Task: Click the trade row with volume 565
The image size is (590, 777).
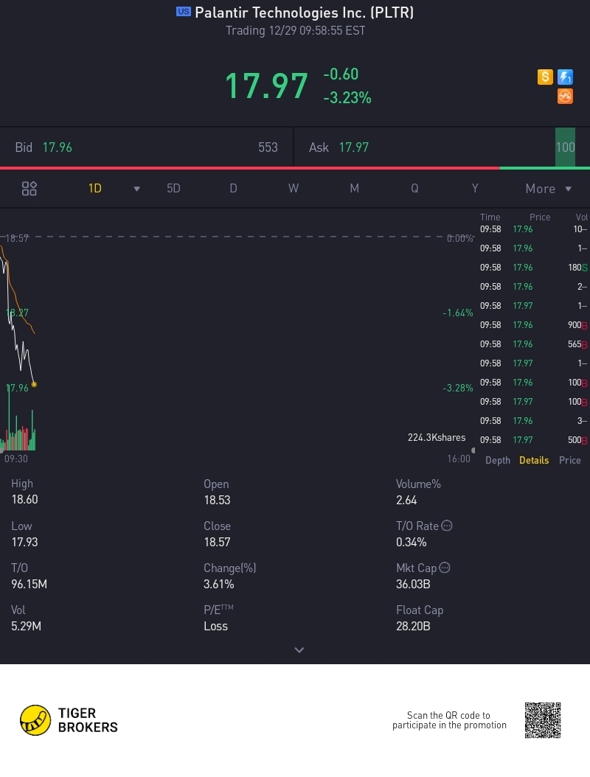Action: (533, 344)
